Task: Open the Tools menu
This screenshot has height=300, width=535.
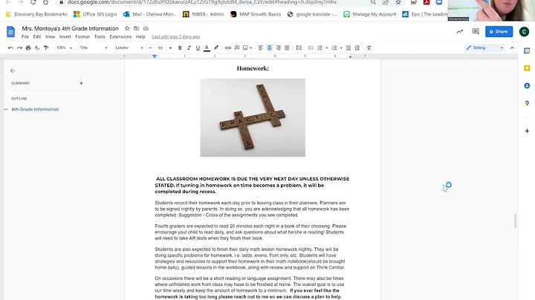Action: pos(100,36)
